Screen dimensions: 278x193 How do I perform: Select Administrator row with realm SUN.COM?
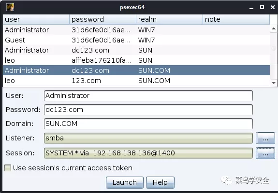pos(136,70)
